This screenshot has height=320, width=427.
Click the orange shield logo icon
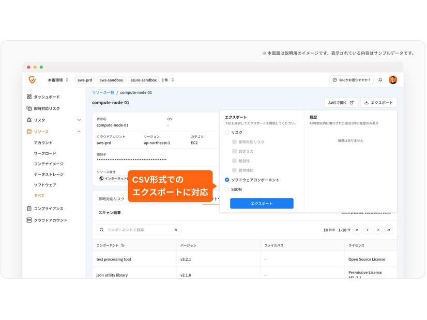pyautogui.click(x=33, y=79)
